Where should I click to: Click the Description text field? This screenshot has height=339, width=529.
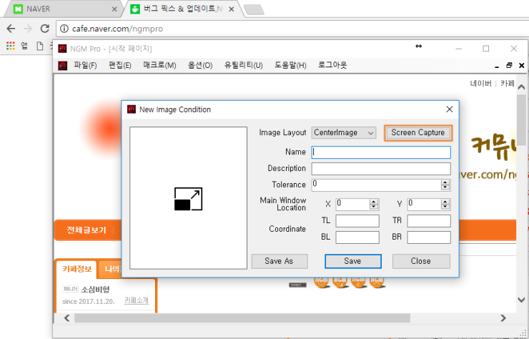tap(381, 169)
